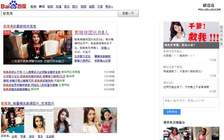
Task: Open the headline 郭赌球团伙共8人
Action: tap(92, 32)
